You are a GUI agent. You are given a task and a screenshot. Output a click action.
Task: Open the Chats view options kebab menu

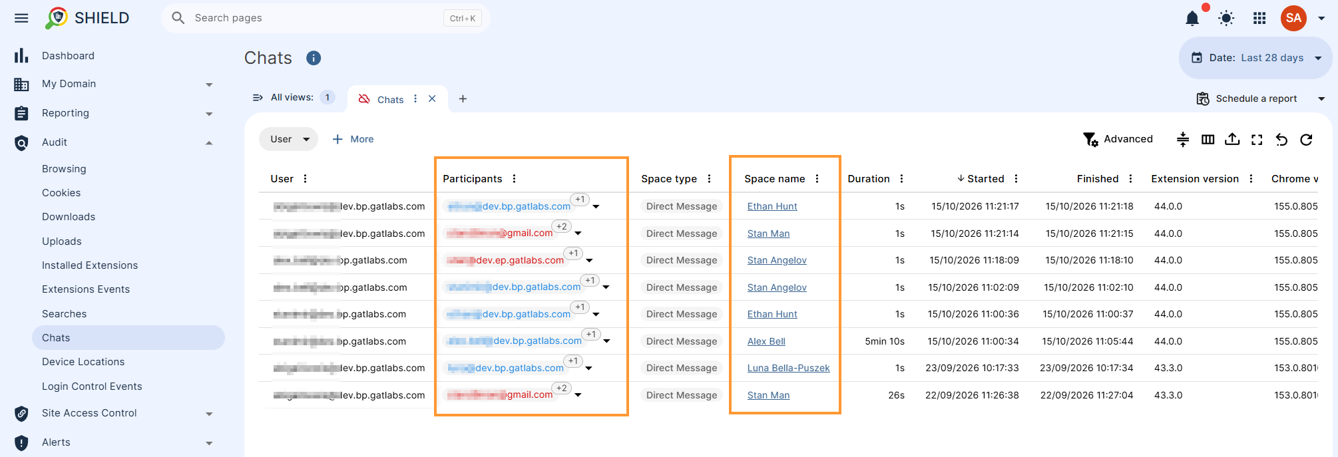tap(415, 98)
